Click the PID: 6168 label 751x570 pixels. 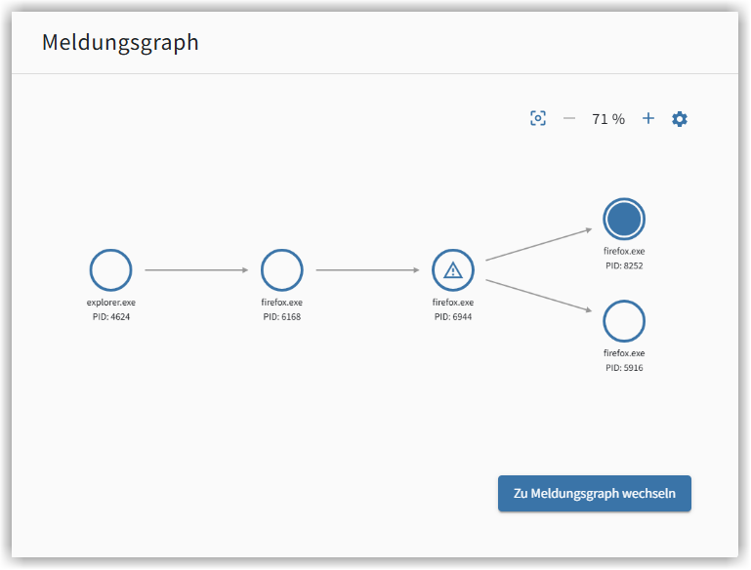click(281, 317)
